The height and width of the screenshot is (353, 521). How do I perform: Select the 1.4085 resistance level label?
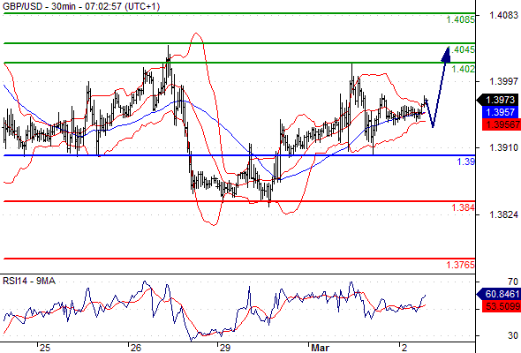(461, 19)
